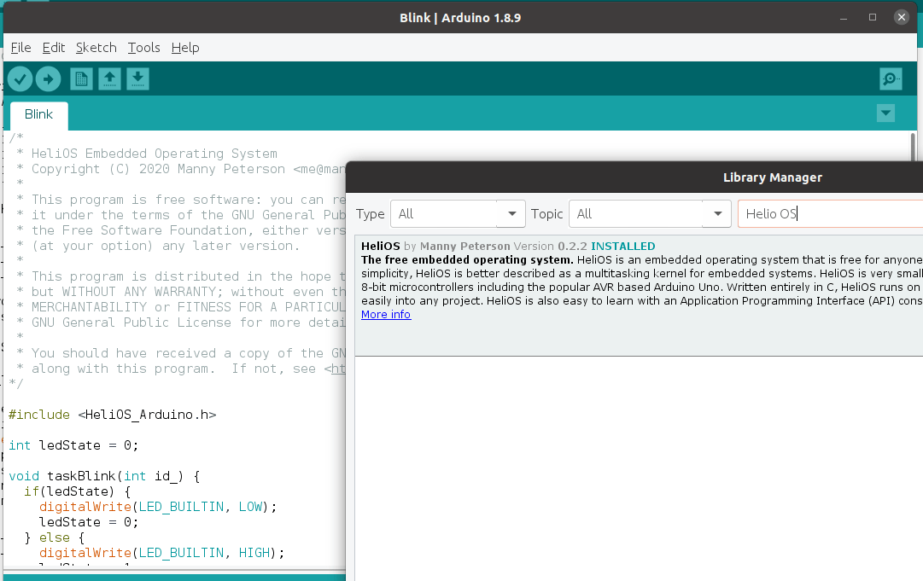Click the 'if(ledState) {' code line

77,491
